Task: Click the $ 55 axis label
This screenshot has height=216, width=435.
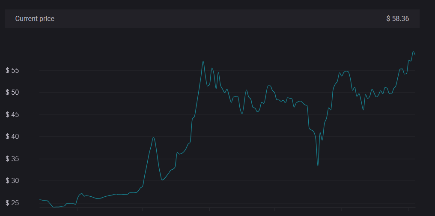Action: tap(12, 71)
